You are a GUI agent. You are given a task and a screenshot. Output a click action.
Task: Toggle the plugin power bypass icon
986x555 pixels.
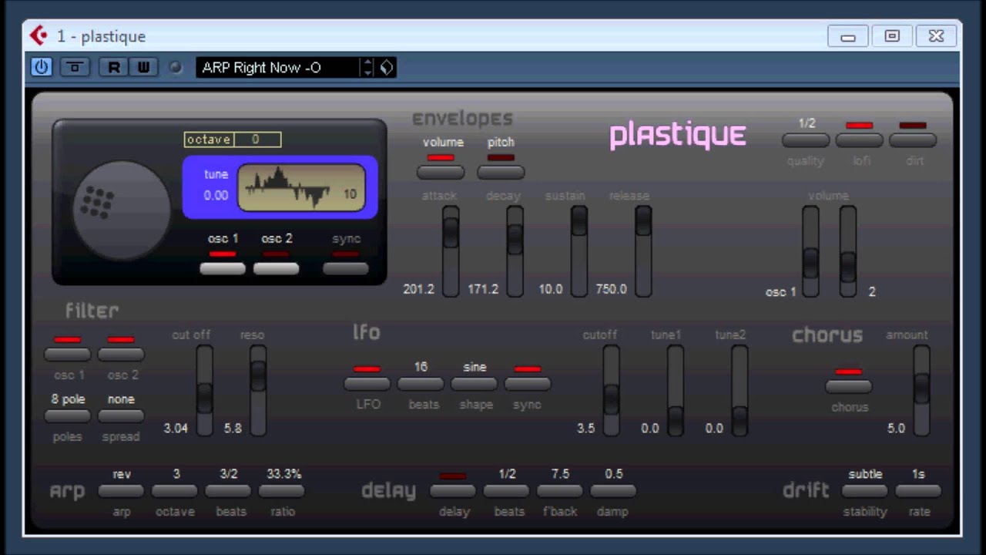(x=42, y=67)
